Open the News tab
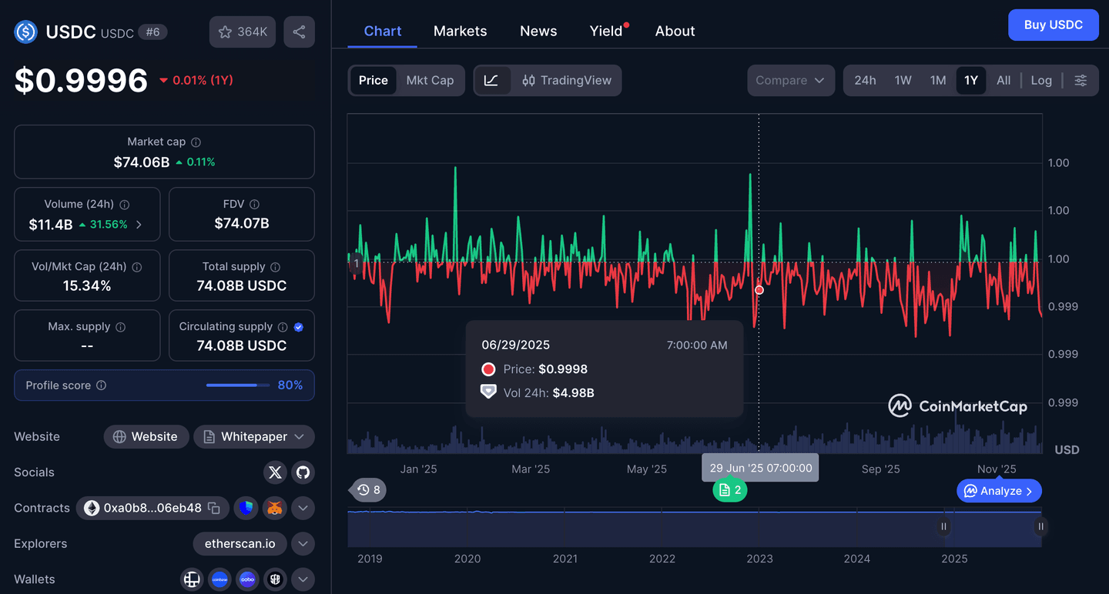 point(538,31)
